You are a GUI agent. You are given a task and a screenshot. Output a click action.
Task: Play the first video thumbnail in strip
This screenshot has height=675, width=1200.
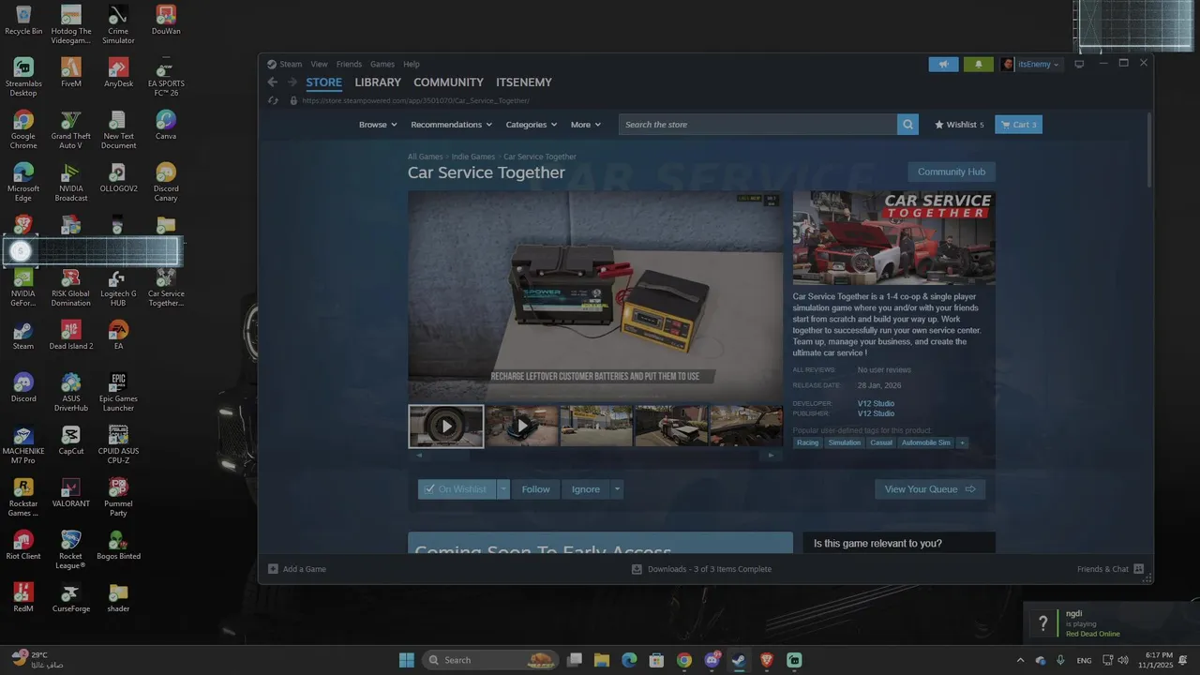coord(446,427)
